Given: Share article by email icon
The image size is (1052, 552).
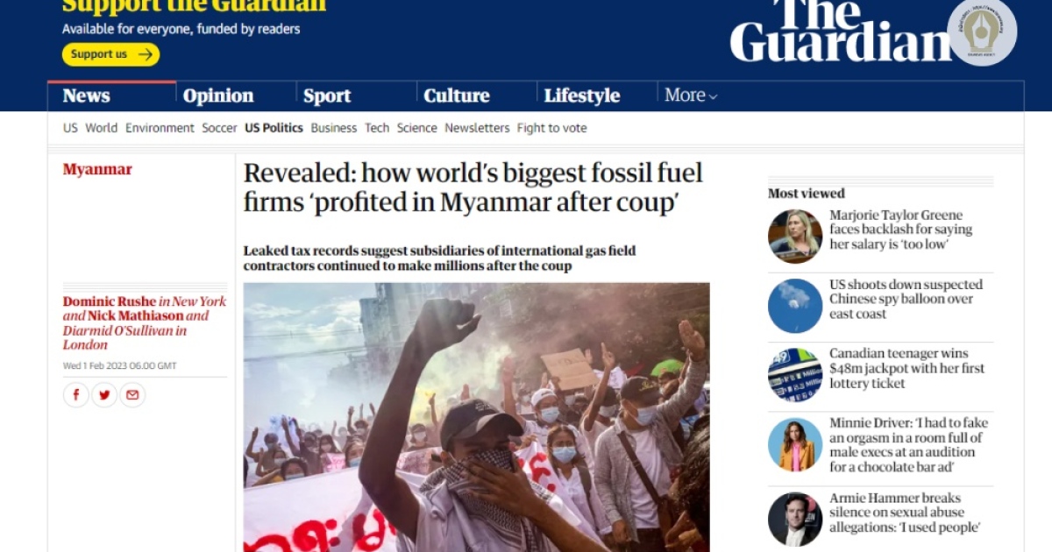Looking at the screenshot, I should point(132,395).
